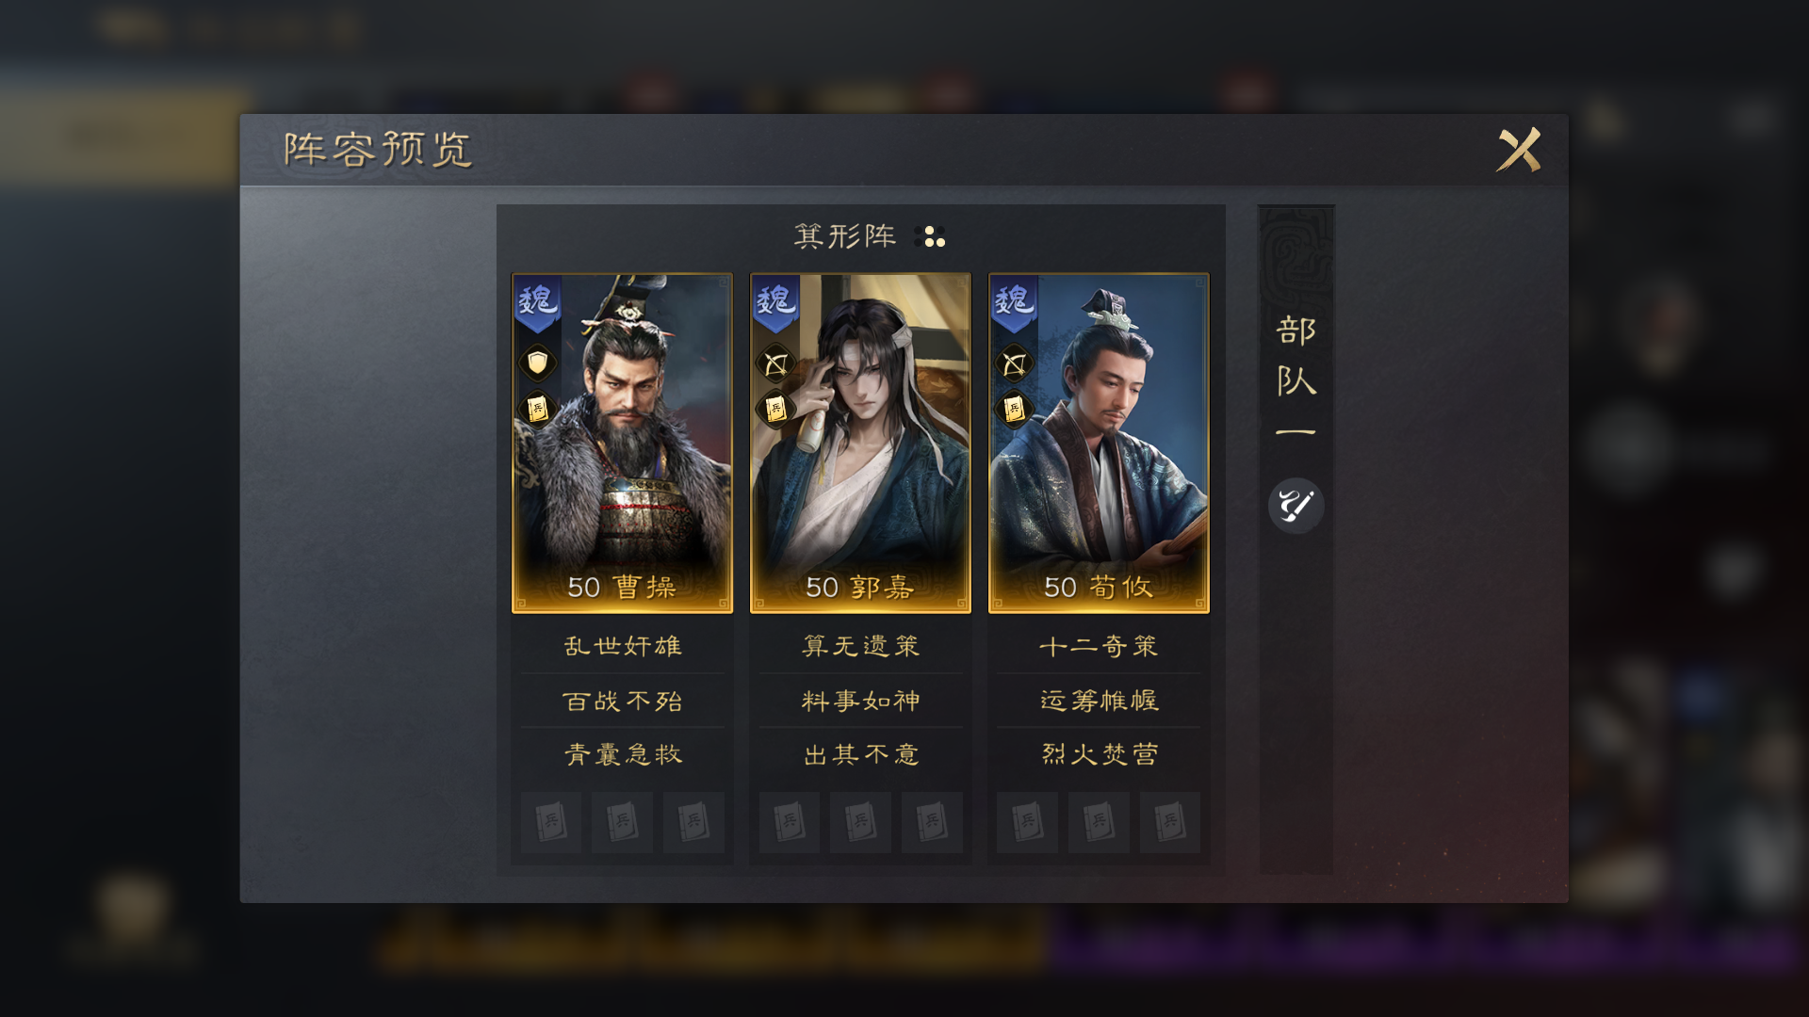Viewport: 1809px width, 1017px height.
Task: Open the 荀攸 general portrait card
Action: 1099,444
